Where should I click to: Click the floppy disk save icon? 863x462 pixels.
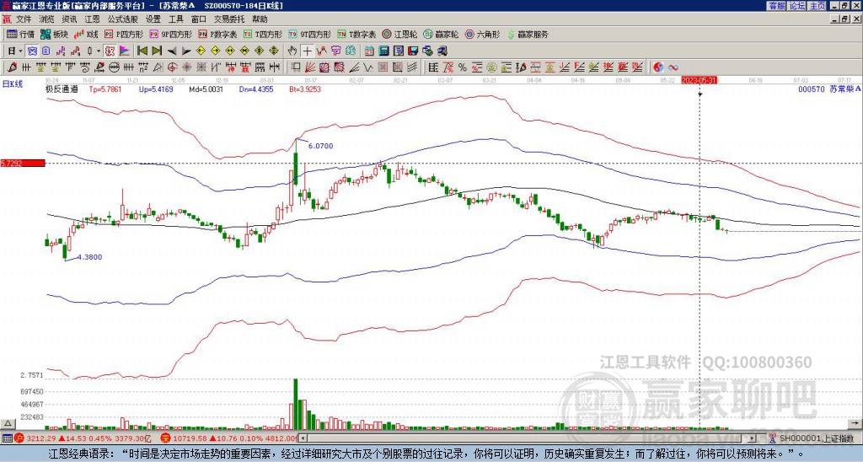[x=413, y=51]
